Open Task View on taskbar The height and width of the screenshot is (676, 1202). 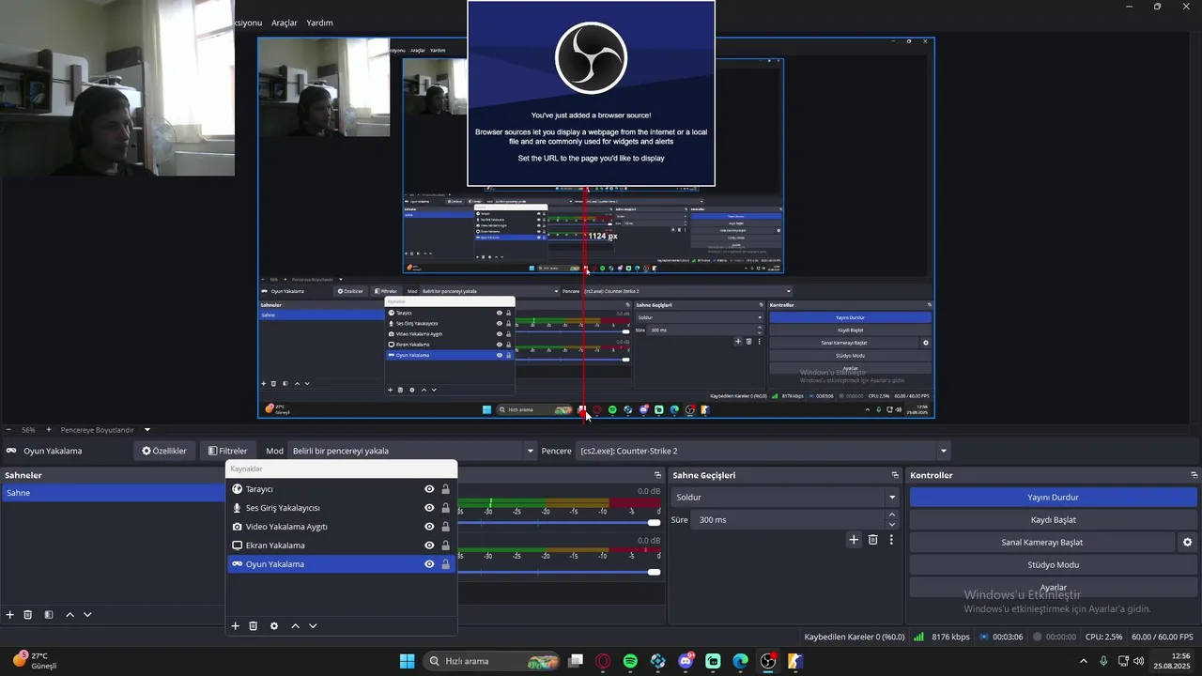pos(576,661)
